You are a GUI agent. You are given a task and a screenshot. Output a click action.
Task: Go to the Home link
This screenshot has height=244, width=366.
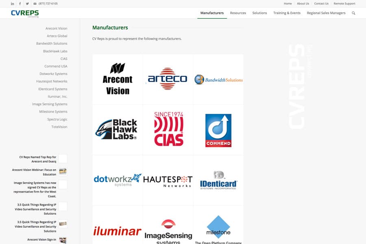point(288,4)
